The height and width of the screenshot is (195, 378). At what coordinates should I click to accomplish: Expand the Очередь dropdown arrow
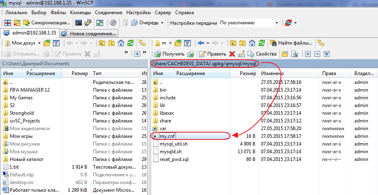coord(162,23)
